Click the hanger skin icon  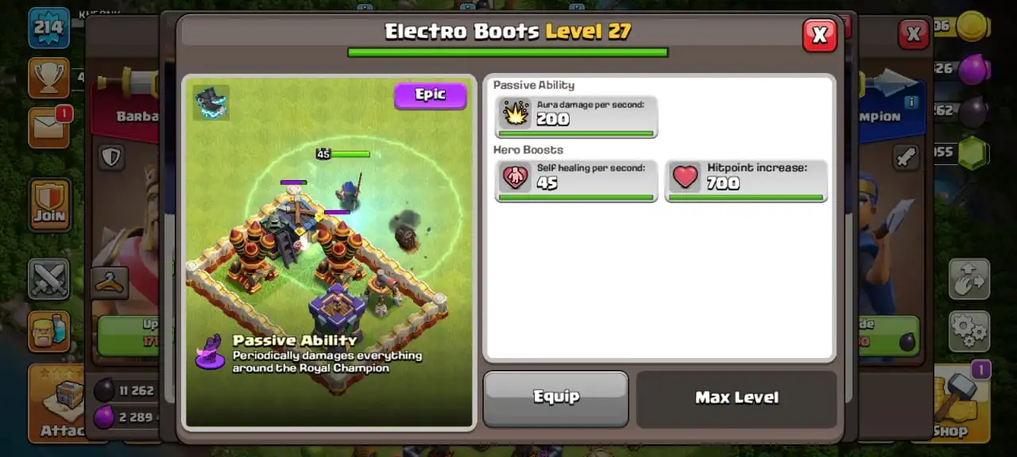(110, 282)
